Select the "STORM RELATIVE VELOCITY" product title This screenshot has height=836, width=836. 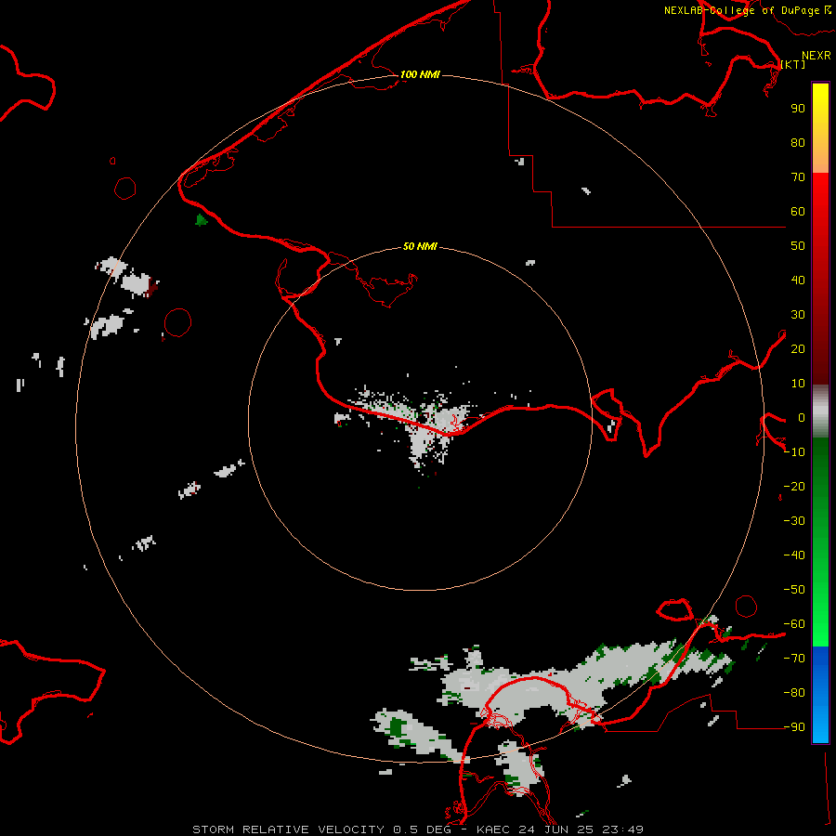tap(288, 829)
